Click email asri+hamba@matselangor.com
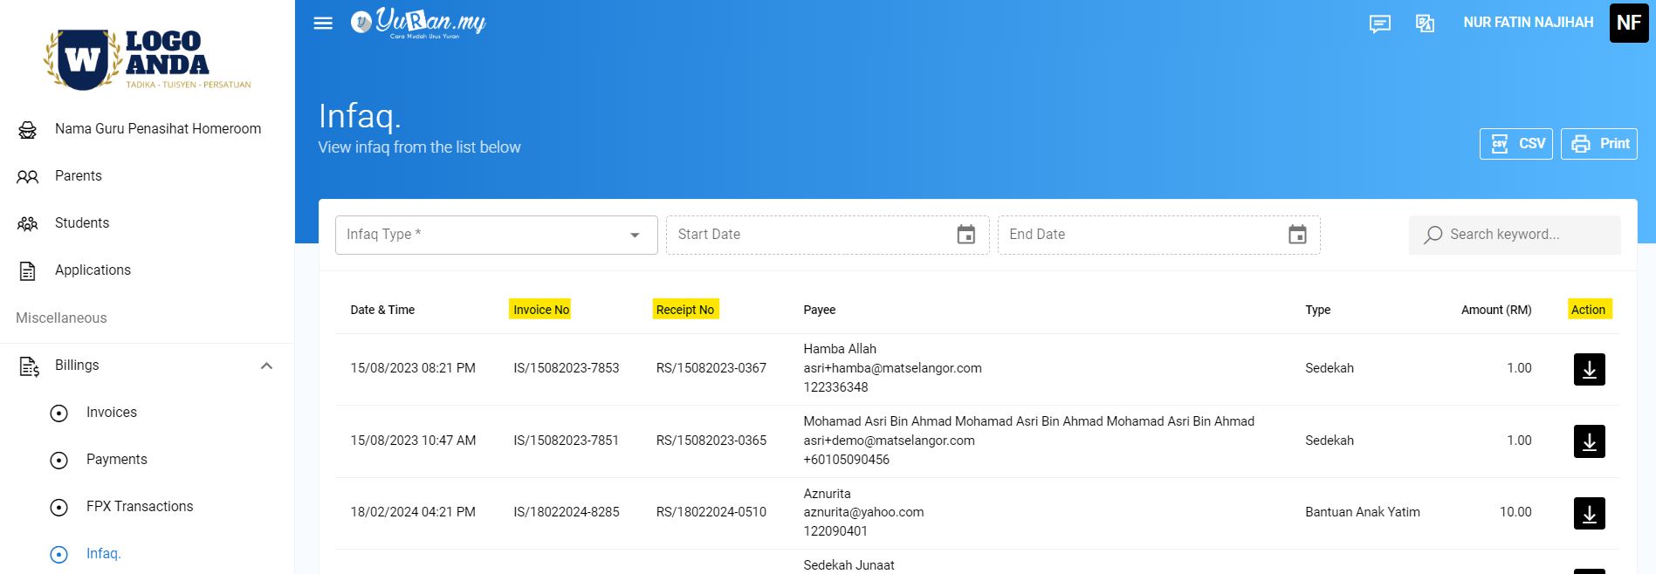Screen dimensions: 1656x574 pos(892,368)
